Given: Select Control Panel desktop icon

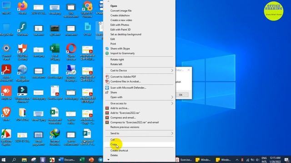Looking at the screenshot, I should (x=6, y=53).
